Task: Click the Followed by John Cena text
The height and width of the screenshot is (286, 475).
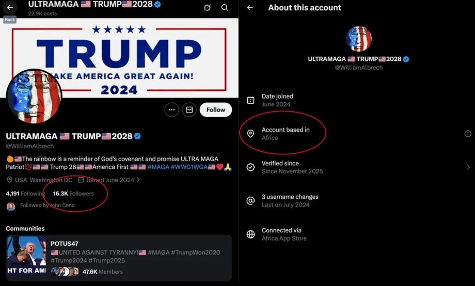Action: click(47, 205)
